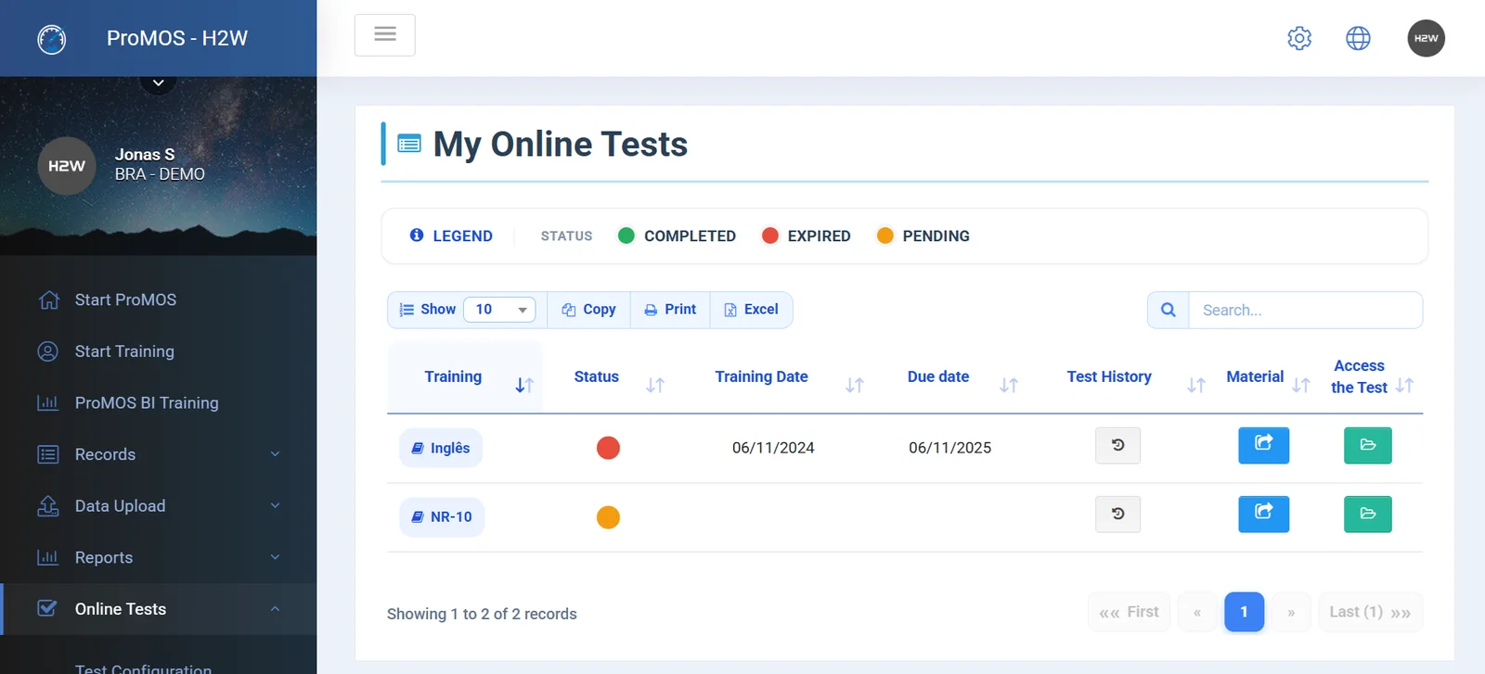Open the Show 10 entries dropdown

click(x=499, y=310)
